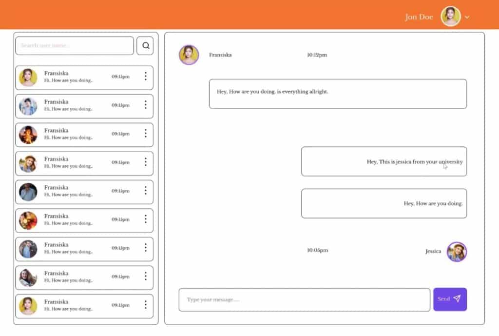Image resolution: width=499 pixels, height=336 pixels.
Task: Open three-dot menu of first contact
Action: (x=145, y=77)
